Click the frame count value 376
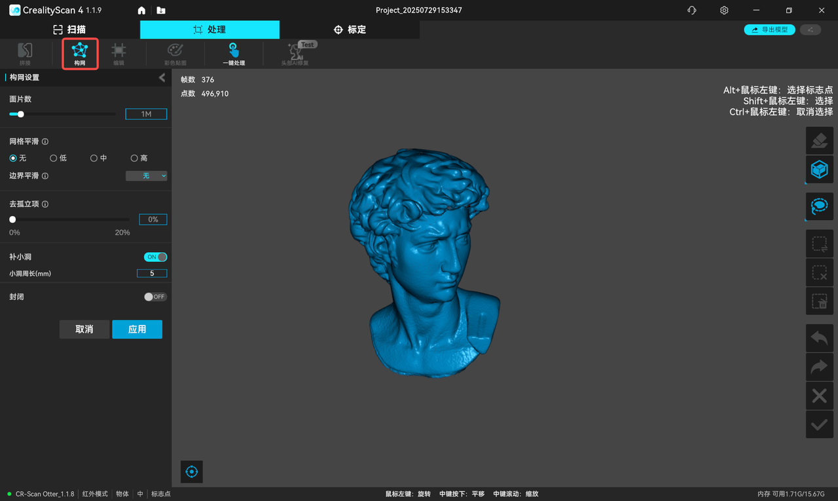Image resolution: width=838 pixels, height=501 pixels. [x=208, y=80]
